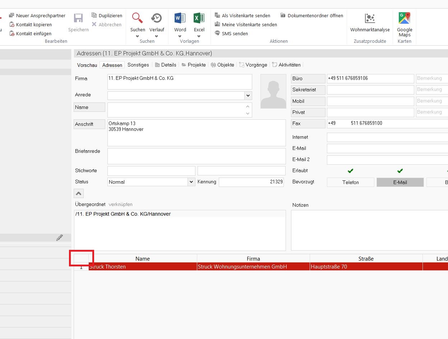Open Dokumentenordner öffnen

pyautogui.click(x=311, y=15)
